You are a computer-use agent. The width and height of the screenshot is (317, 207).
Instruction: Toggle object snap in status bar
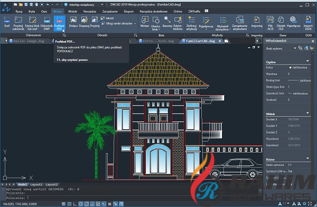[x=86, y=204]
